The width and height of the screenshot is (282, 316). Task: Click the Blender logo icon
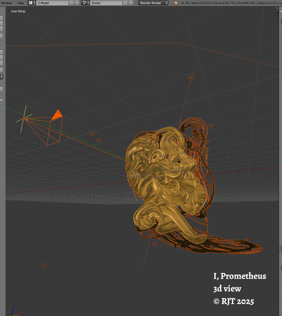[x=175, y=3]
